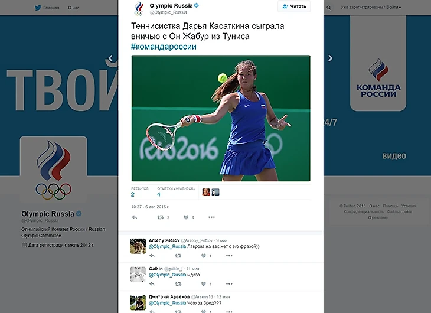
Task: Open @galkin_j handle
Action: pos(173,269)
